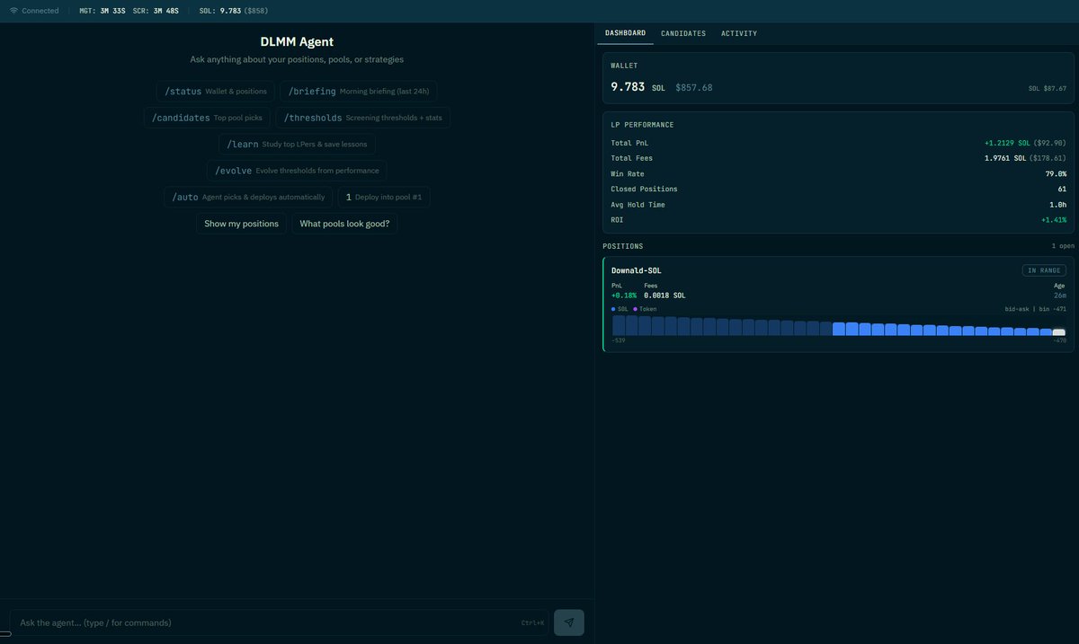This screenshot has height=644, width=1079.
Task: Open the /thresholds screening thresholds command
Action: click(x=362, y=117)
